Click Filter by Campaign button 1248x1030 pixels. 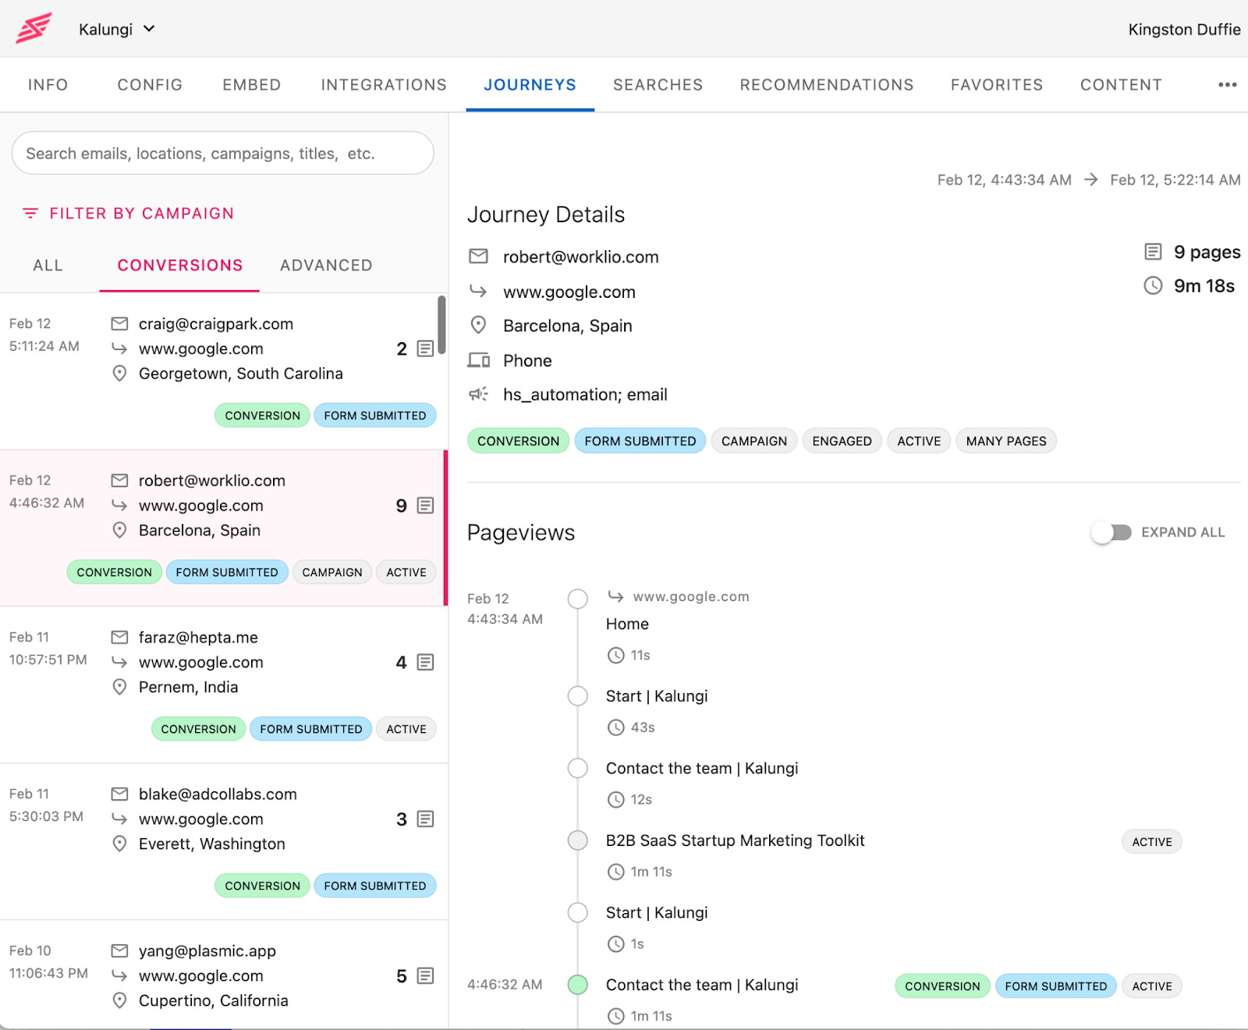coord(129,213)
